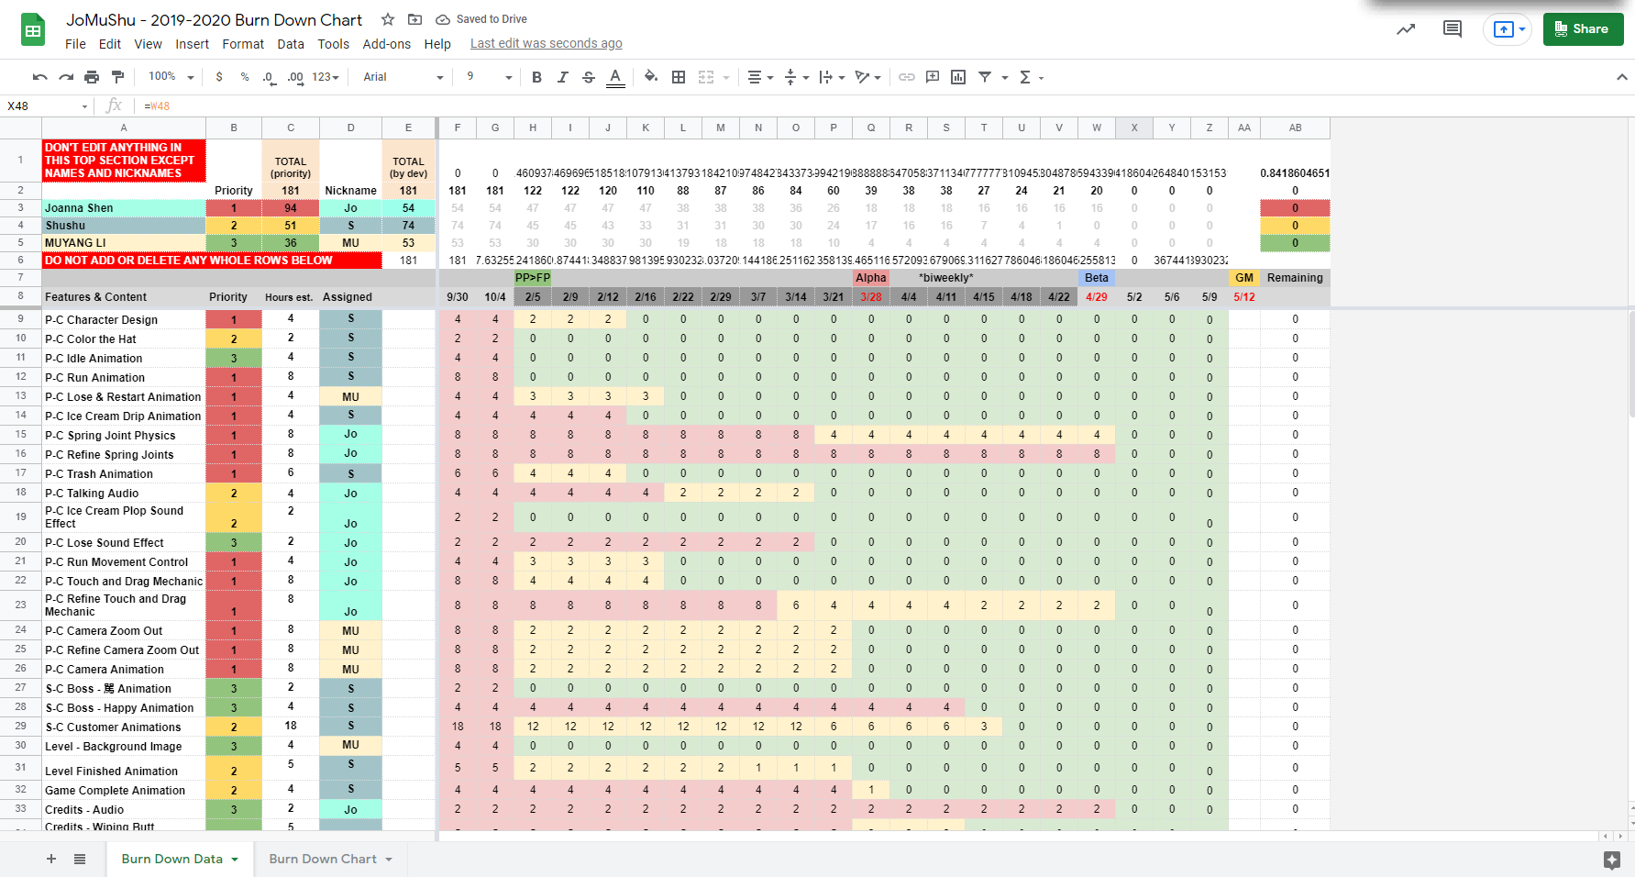
Task: Open the Explore button at bottom right
Action: [x=1612, y=860]
